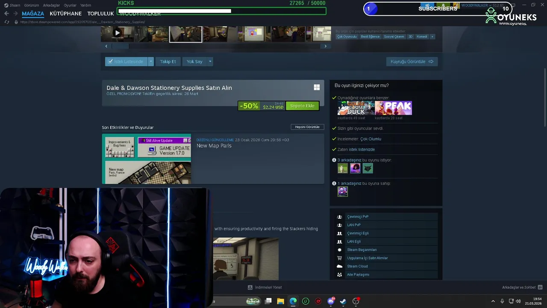
Task: Click the Çok Oyunculu tag
Action: [x=347, y=37]
